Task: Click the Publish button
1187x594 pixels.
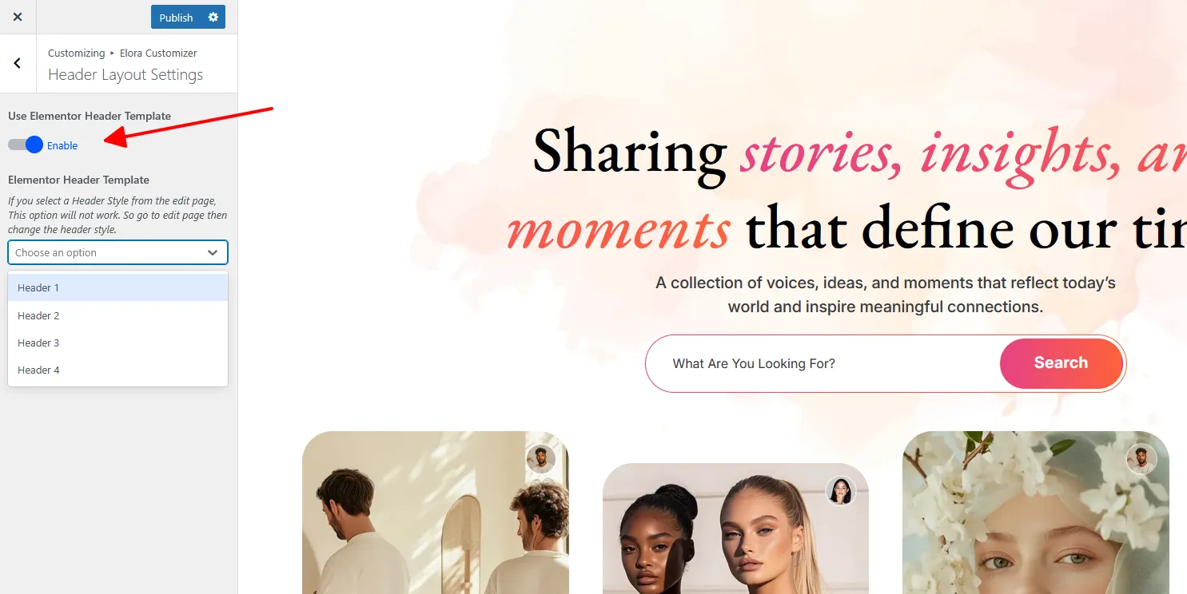Action: [x=176, y=17]
